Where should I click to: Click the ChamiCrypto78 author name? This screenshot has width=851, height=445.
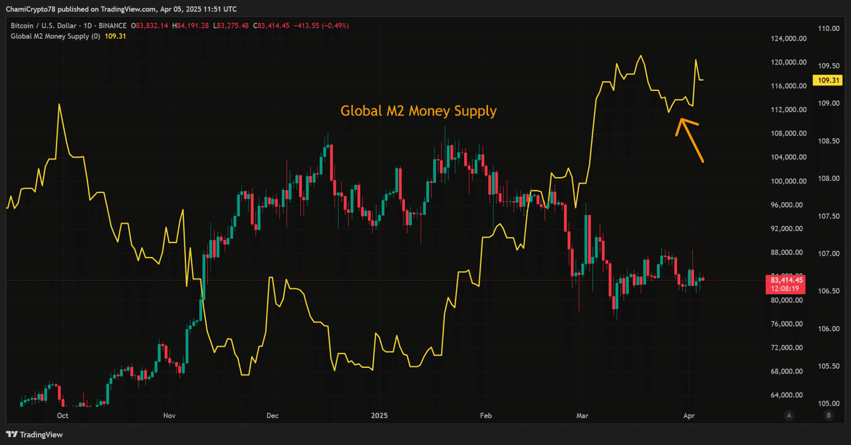pyautogui.click(x=33, y=9)
